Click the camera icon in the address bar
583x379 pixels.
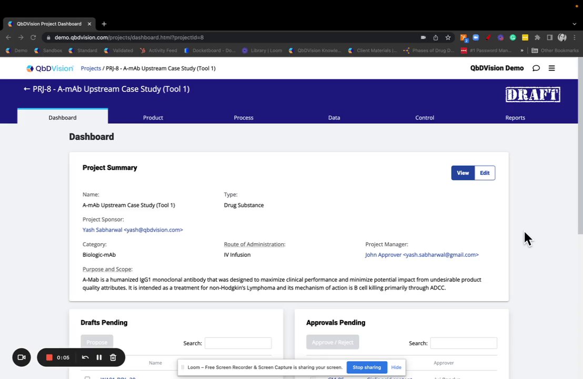click(x=423, y=37)
